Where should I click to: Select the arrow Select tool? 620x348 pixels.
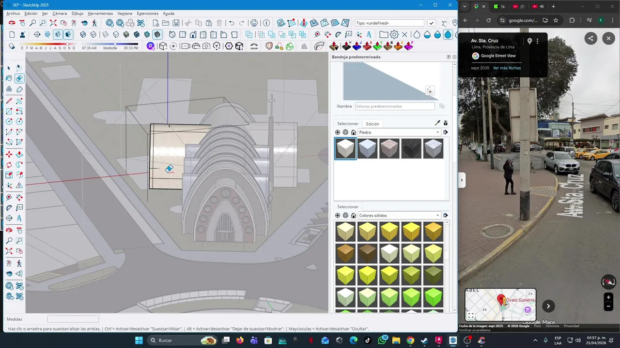9,68
